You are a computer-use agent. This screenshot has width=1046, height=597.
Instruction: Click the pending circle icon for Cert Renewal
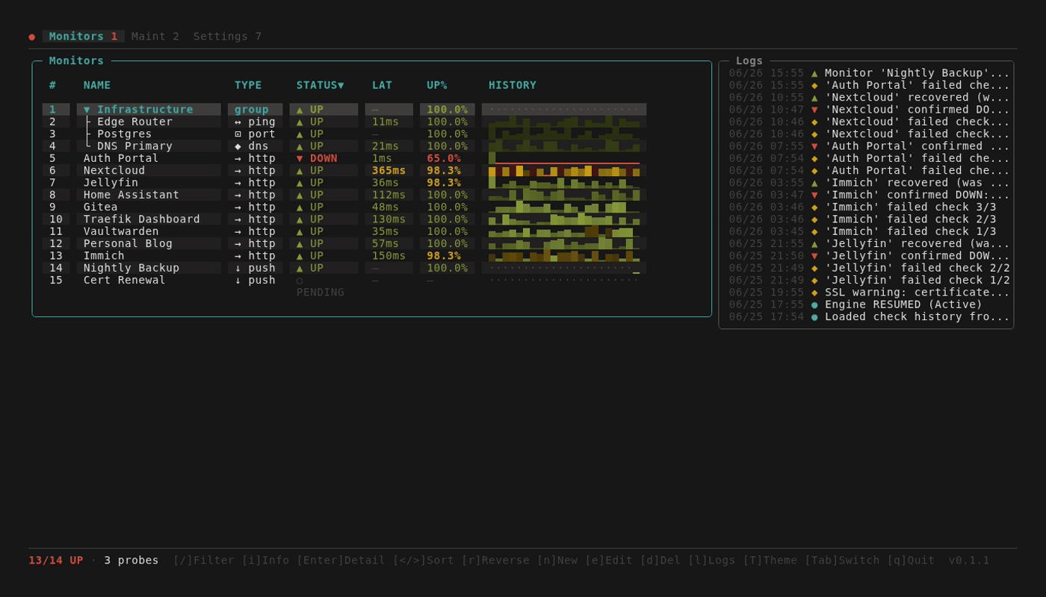(300, 281)
